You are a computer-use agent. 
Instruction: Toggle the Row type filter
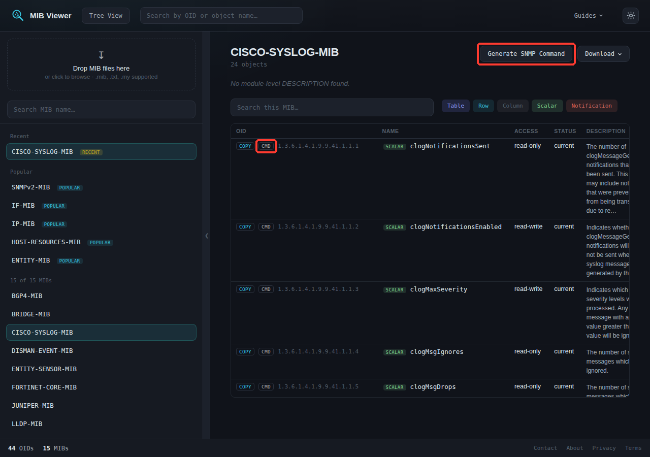[483, 106]
